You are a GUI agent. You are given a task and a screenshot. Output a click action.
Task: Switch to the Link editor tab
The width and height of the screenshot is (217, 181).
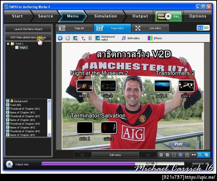150,28
